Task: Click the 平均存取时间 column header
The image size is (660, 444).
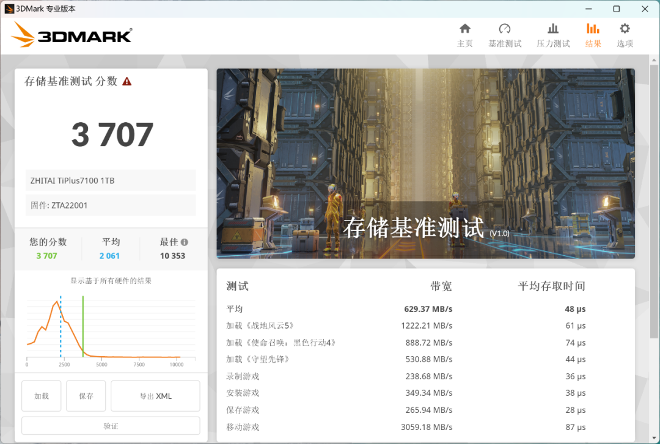Action: click(x=551, y=286)
